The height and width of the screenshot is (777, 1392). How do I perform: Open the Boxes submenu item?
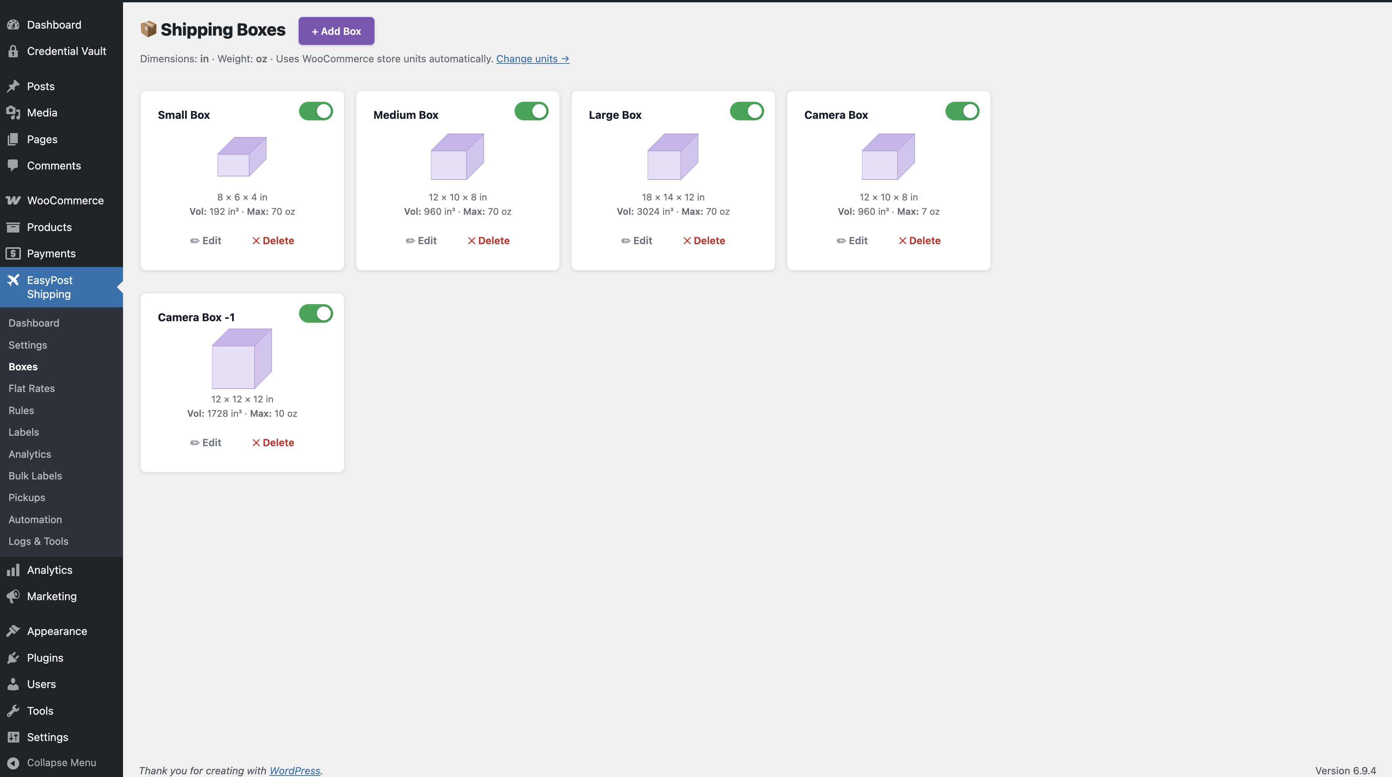pos(23,367)
